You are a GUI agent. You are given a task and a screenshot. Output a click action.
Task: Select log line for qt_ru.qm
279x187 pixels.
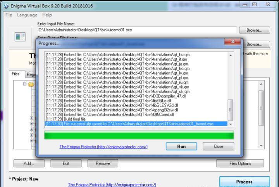pos(136,83)
